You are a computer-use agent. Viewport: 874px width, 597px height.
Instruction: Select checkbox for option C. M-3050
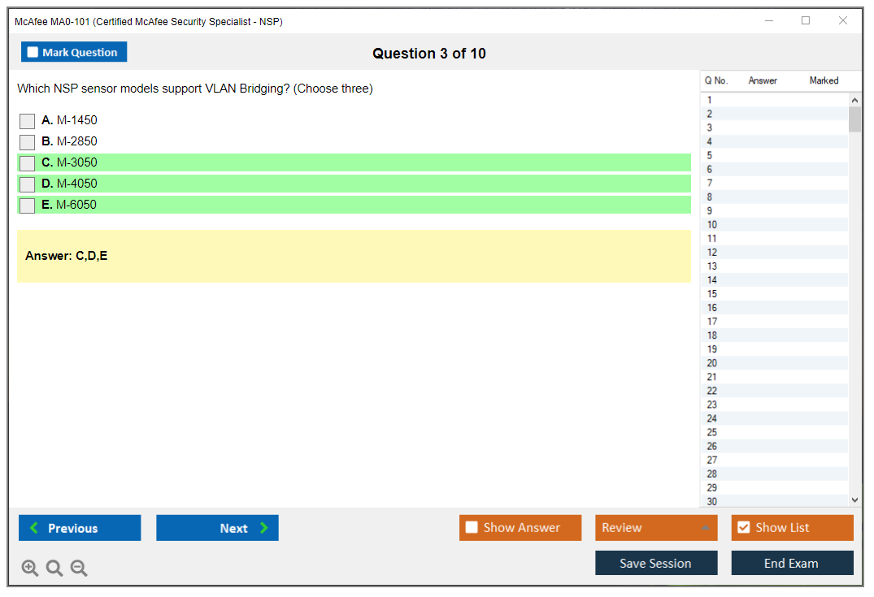[x=28, y=163]
